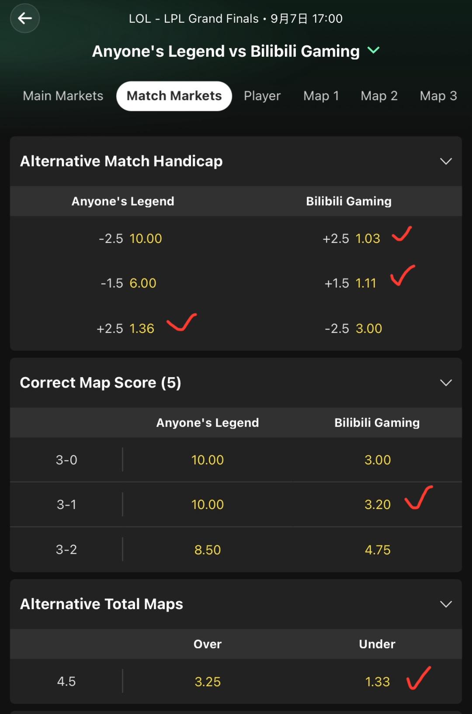This screenshot has width=472, height=714.
Task: Select Anyone's Legend -2.5 at 10.00
Action: pos(130,239)
